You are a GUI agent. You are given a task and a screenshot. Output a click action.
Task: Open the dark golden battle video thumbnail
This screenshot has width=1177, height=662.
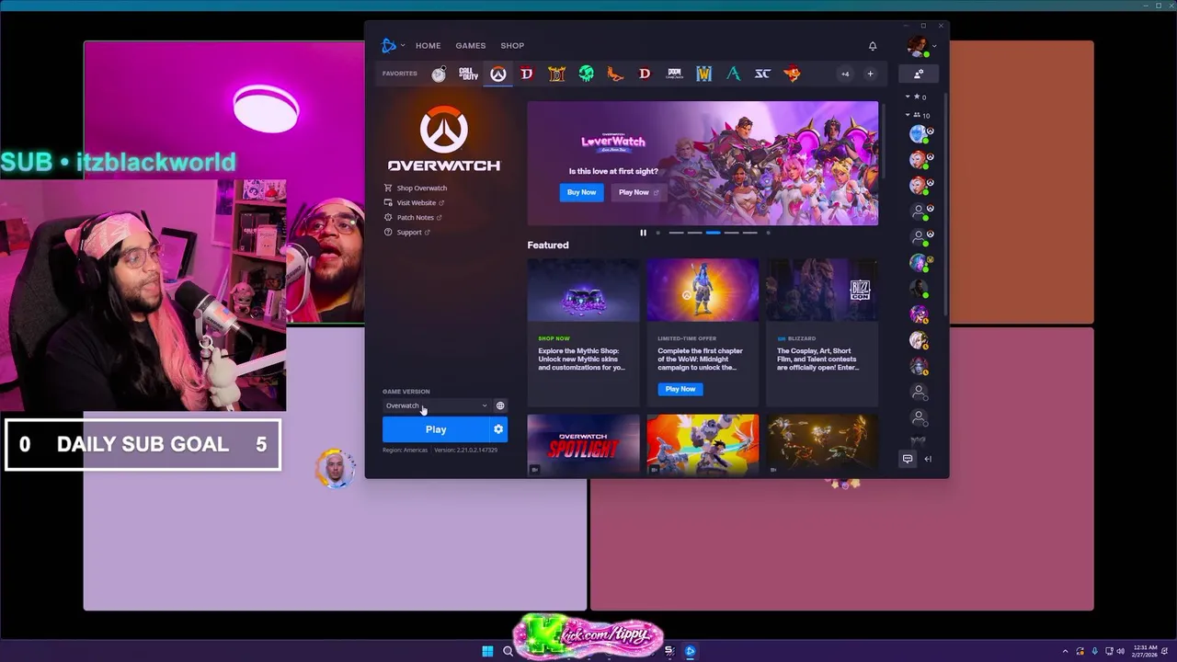point(822,445)
